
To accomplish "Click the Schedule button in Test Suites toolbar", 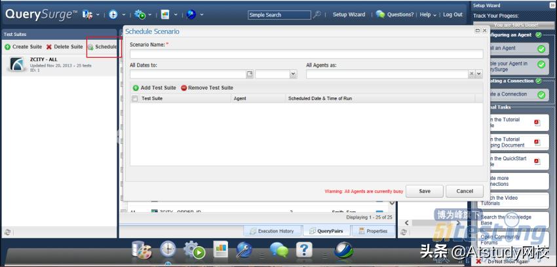I will point(103,47).
